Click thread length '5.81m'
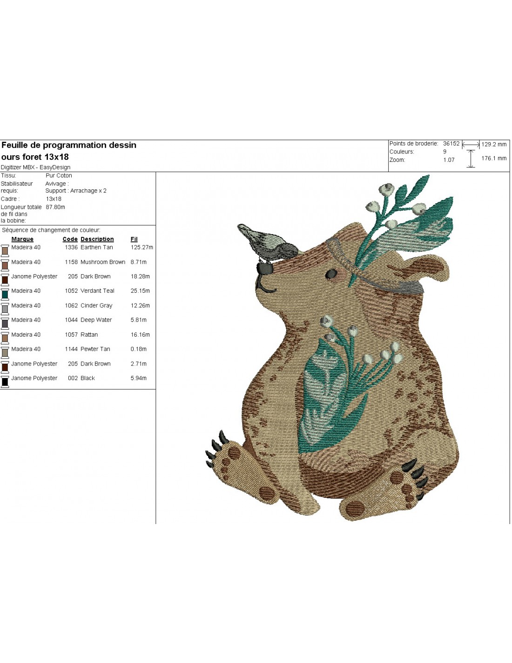This screenshot has width=512, height=663. [139, 320]
